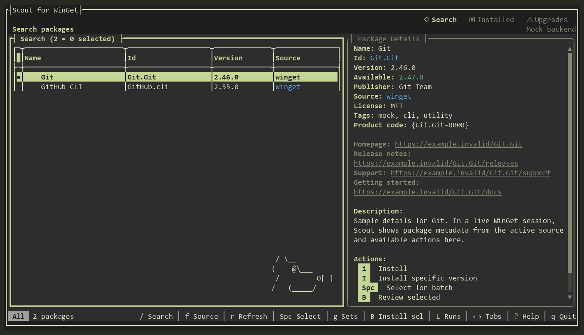Open the Installed tab
The width and height of the screenshot is (584, 335).
click(x=491, y=20)
